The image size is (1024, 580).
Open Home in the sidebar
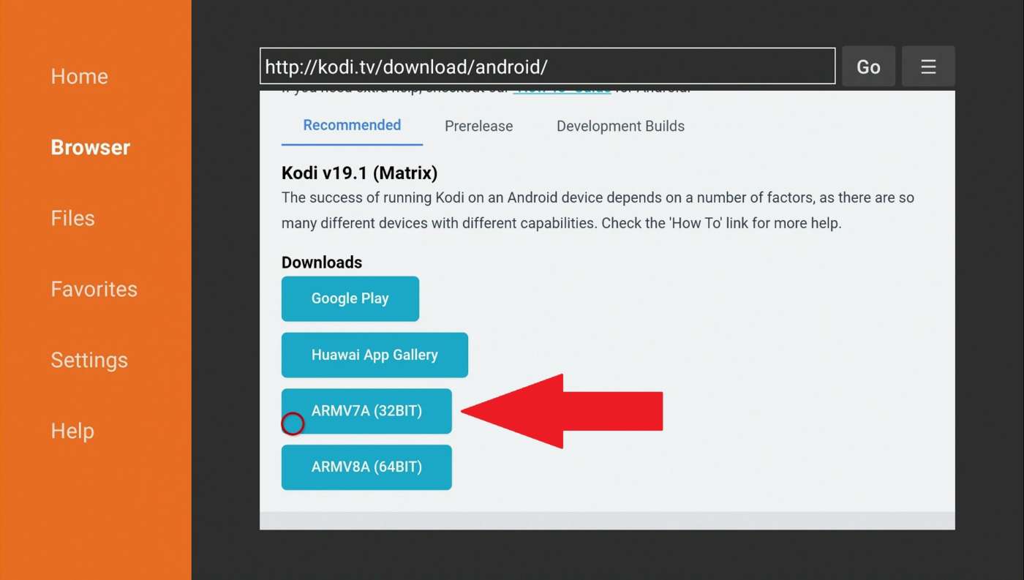click(79, 76)
